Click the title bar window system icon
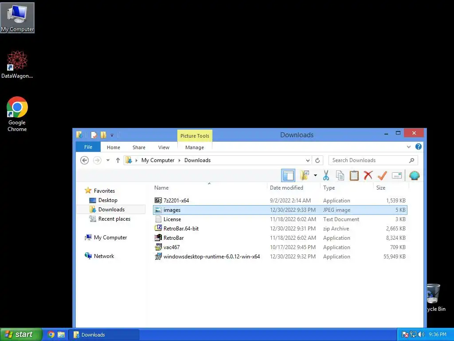The width and height of the screenshot is (454, 341). (x=79, y=135)
